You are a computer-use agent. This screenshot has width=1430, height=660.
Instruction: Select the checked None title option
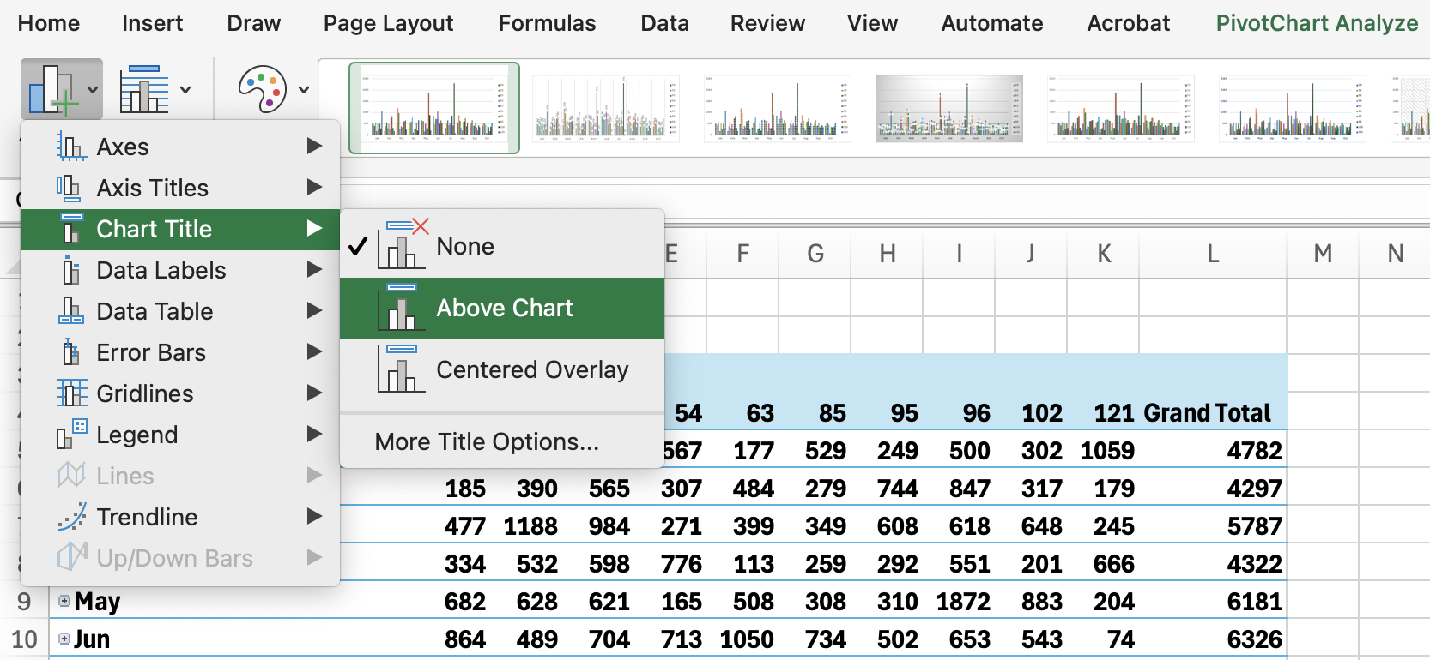click(502, 246)
